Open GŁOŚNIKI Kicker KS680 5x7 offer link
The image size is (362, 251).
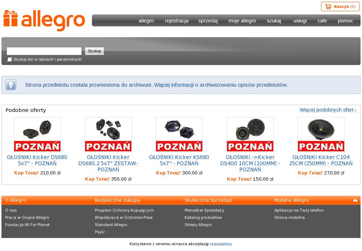179,160
